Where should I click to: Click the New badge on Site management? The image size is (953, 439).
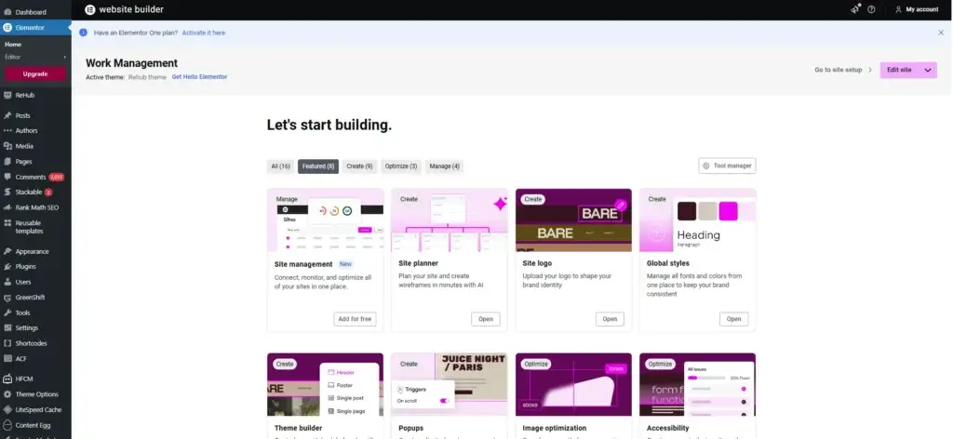[x=345, y=264]
